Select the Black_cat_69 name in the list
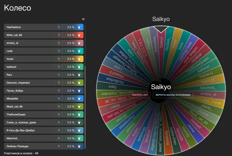 14,106
